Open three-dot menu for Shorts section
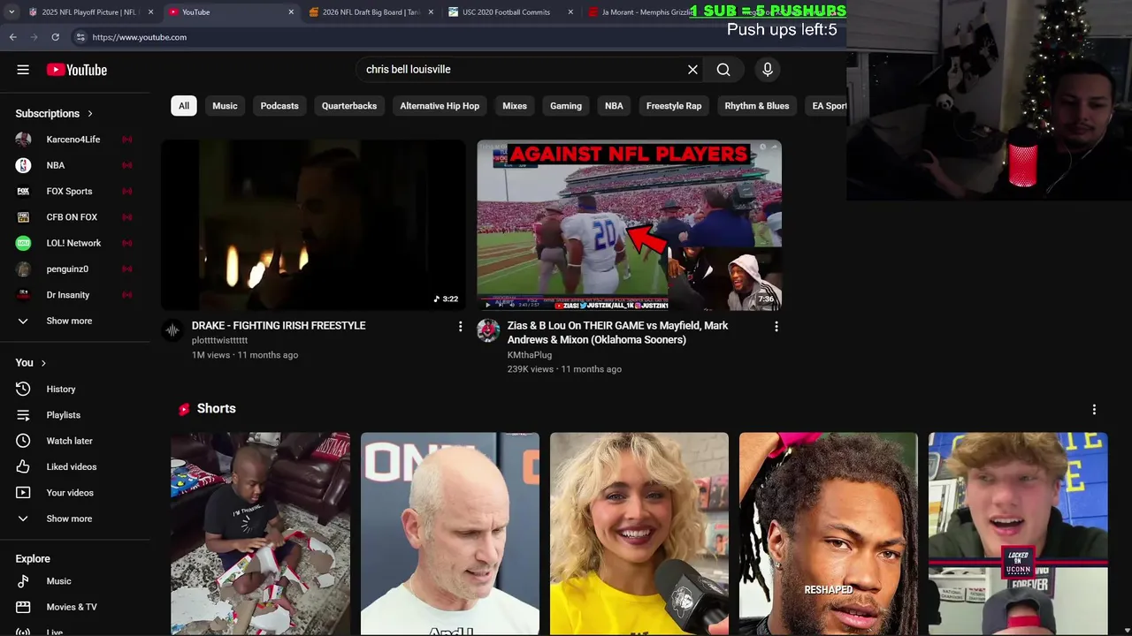The width and height of the screenshot is (1132, 636). click(x=1094, y=410)
